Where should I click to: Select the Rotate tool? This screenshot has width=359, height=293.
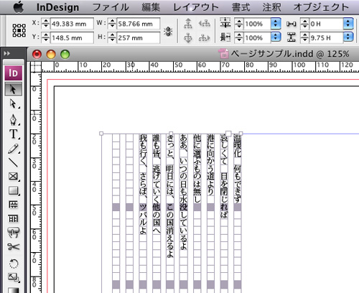click(13, 264)
